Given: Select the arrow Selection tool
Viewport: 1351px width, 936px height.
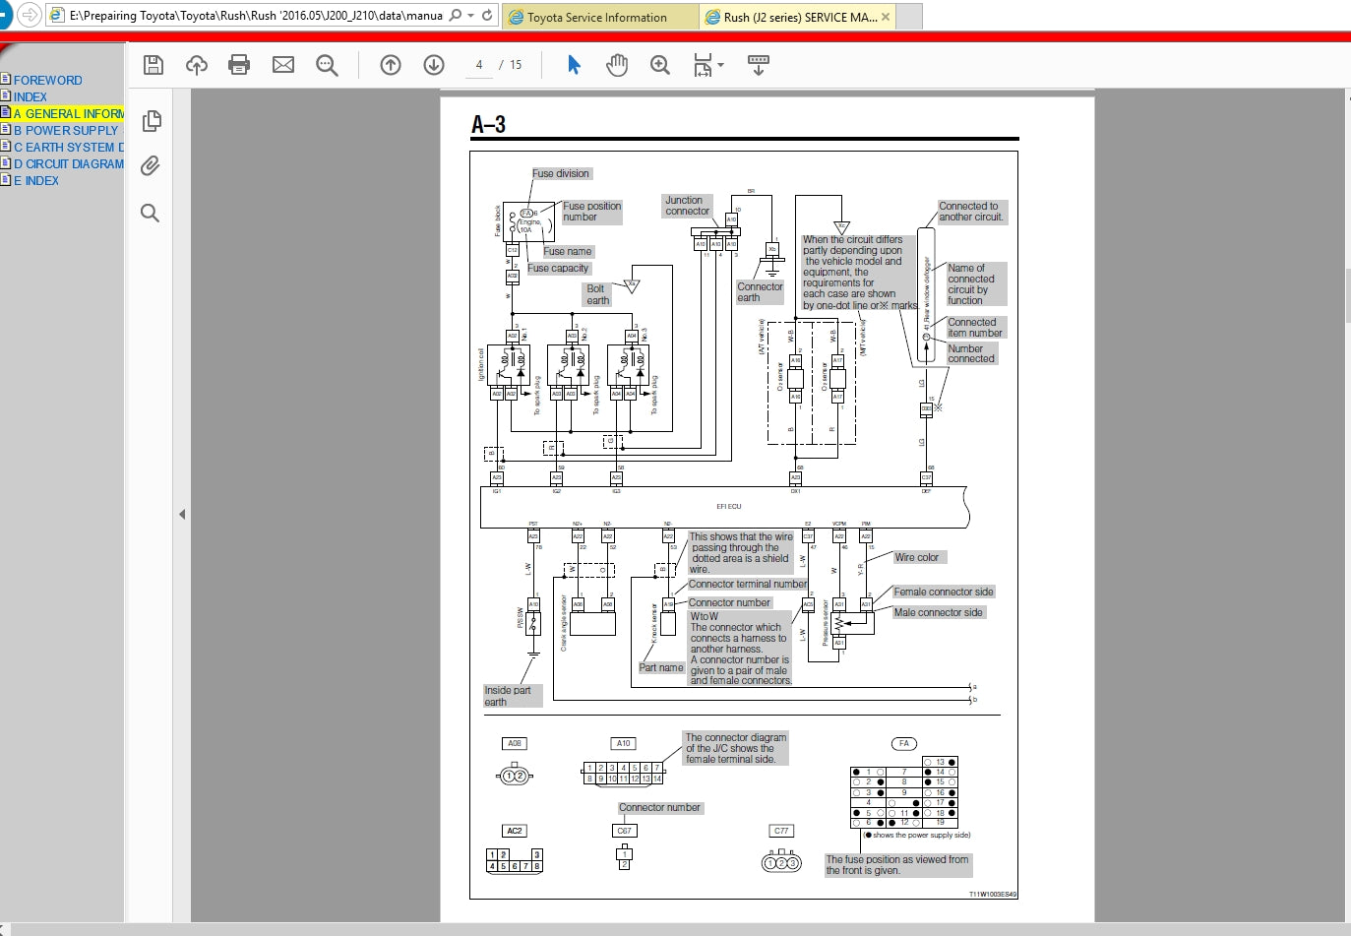Looking at the screenshot, I should coord(573,65).
